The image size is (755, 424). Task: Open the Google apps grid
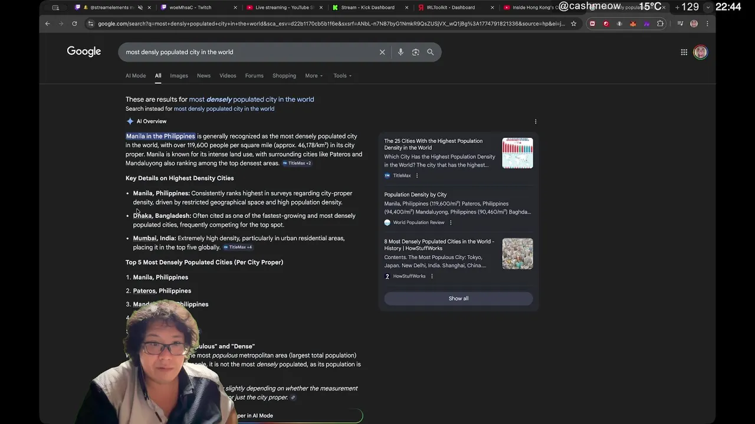684,52
